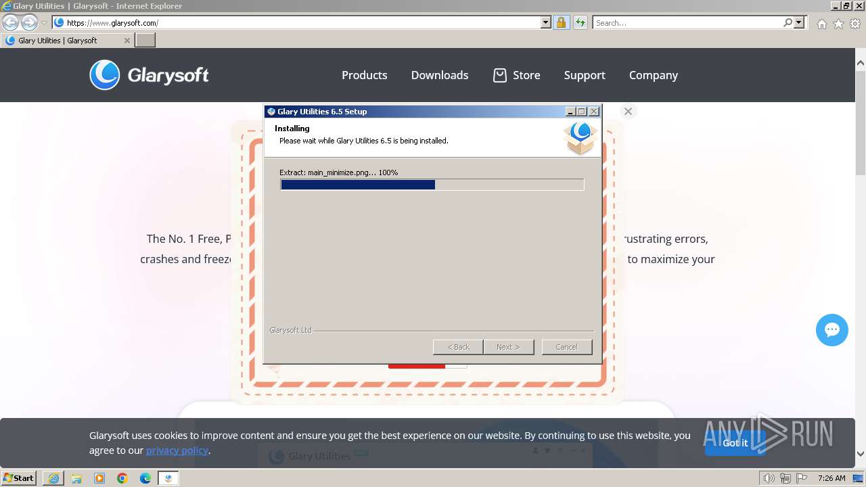
Task: Open the privacy policy link
Action: 177,450
